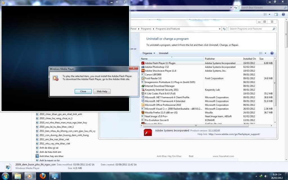This screenshot has width=288, height=180.
Task: Click the Adobe Photoshop CS3 row icon
Action: click(x=143, y=67)
